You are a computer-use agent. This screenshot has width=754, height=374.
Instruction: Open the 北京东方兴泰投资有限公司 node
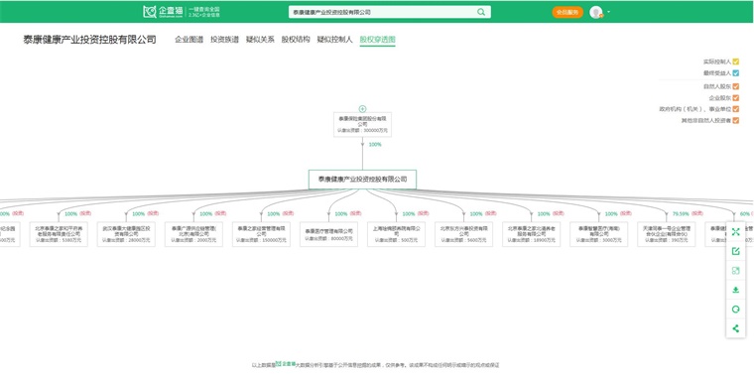(464, 234)
